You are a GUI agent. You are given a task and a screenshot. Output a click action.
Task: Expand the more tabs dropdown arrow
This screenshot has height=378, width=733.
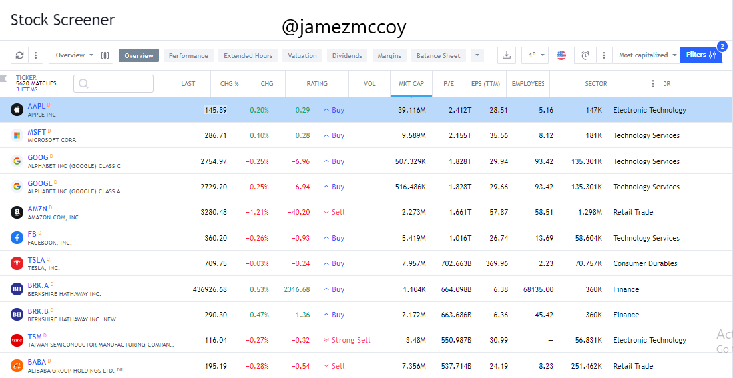(477, 55)
